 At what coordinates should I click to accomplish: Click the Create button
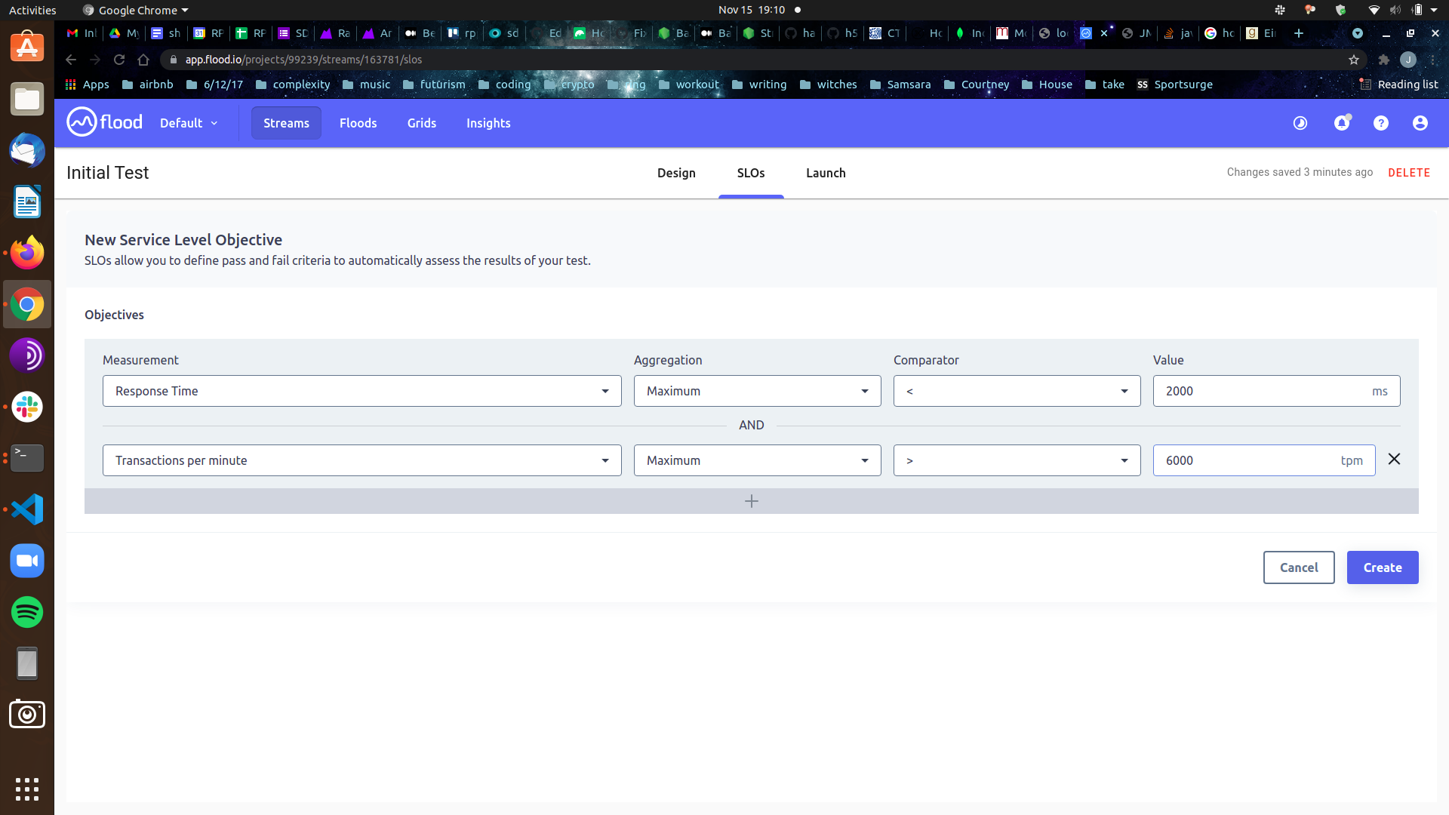(x=1382, y=567)
